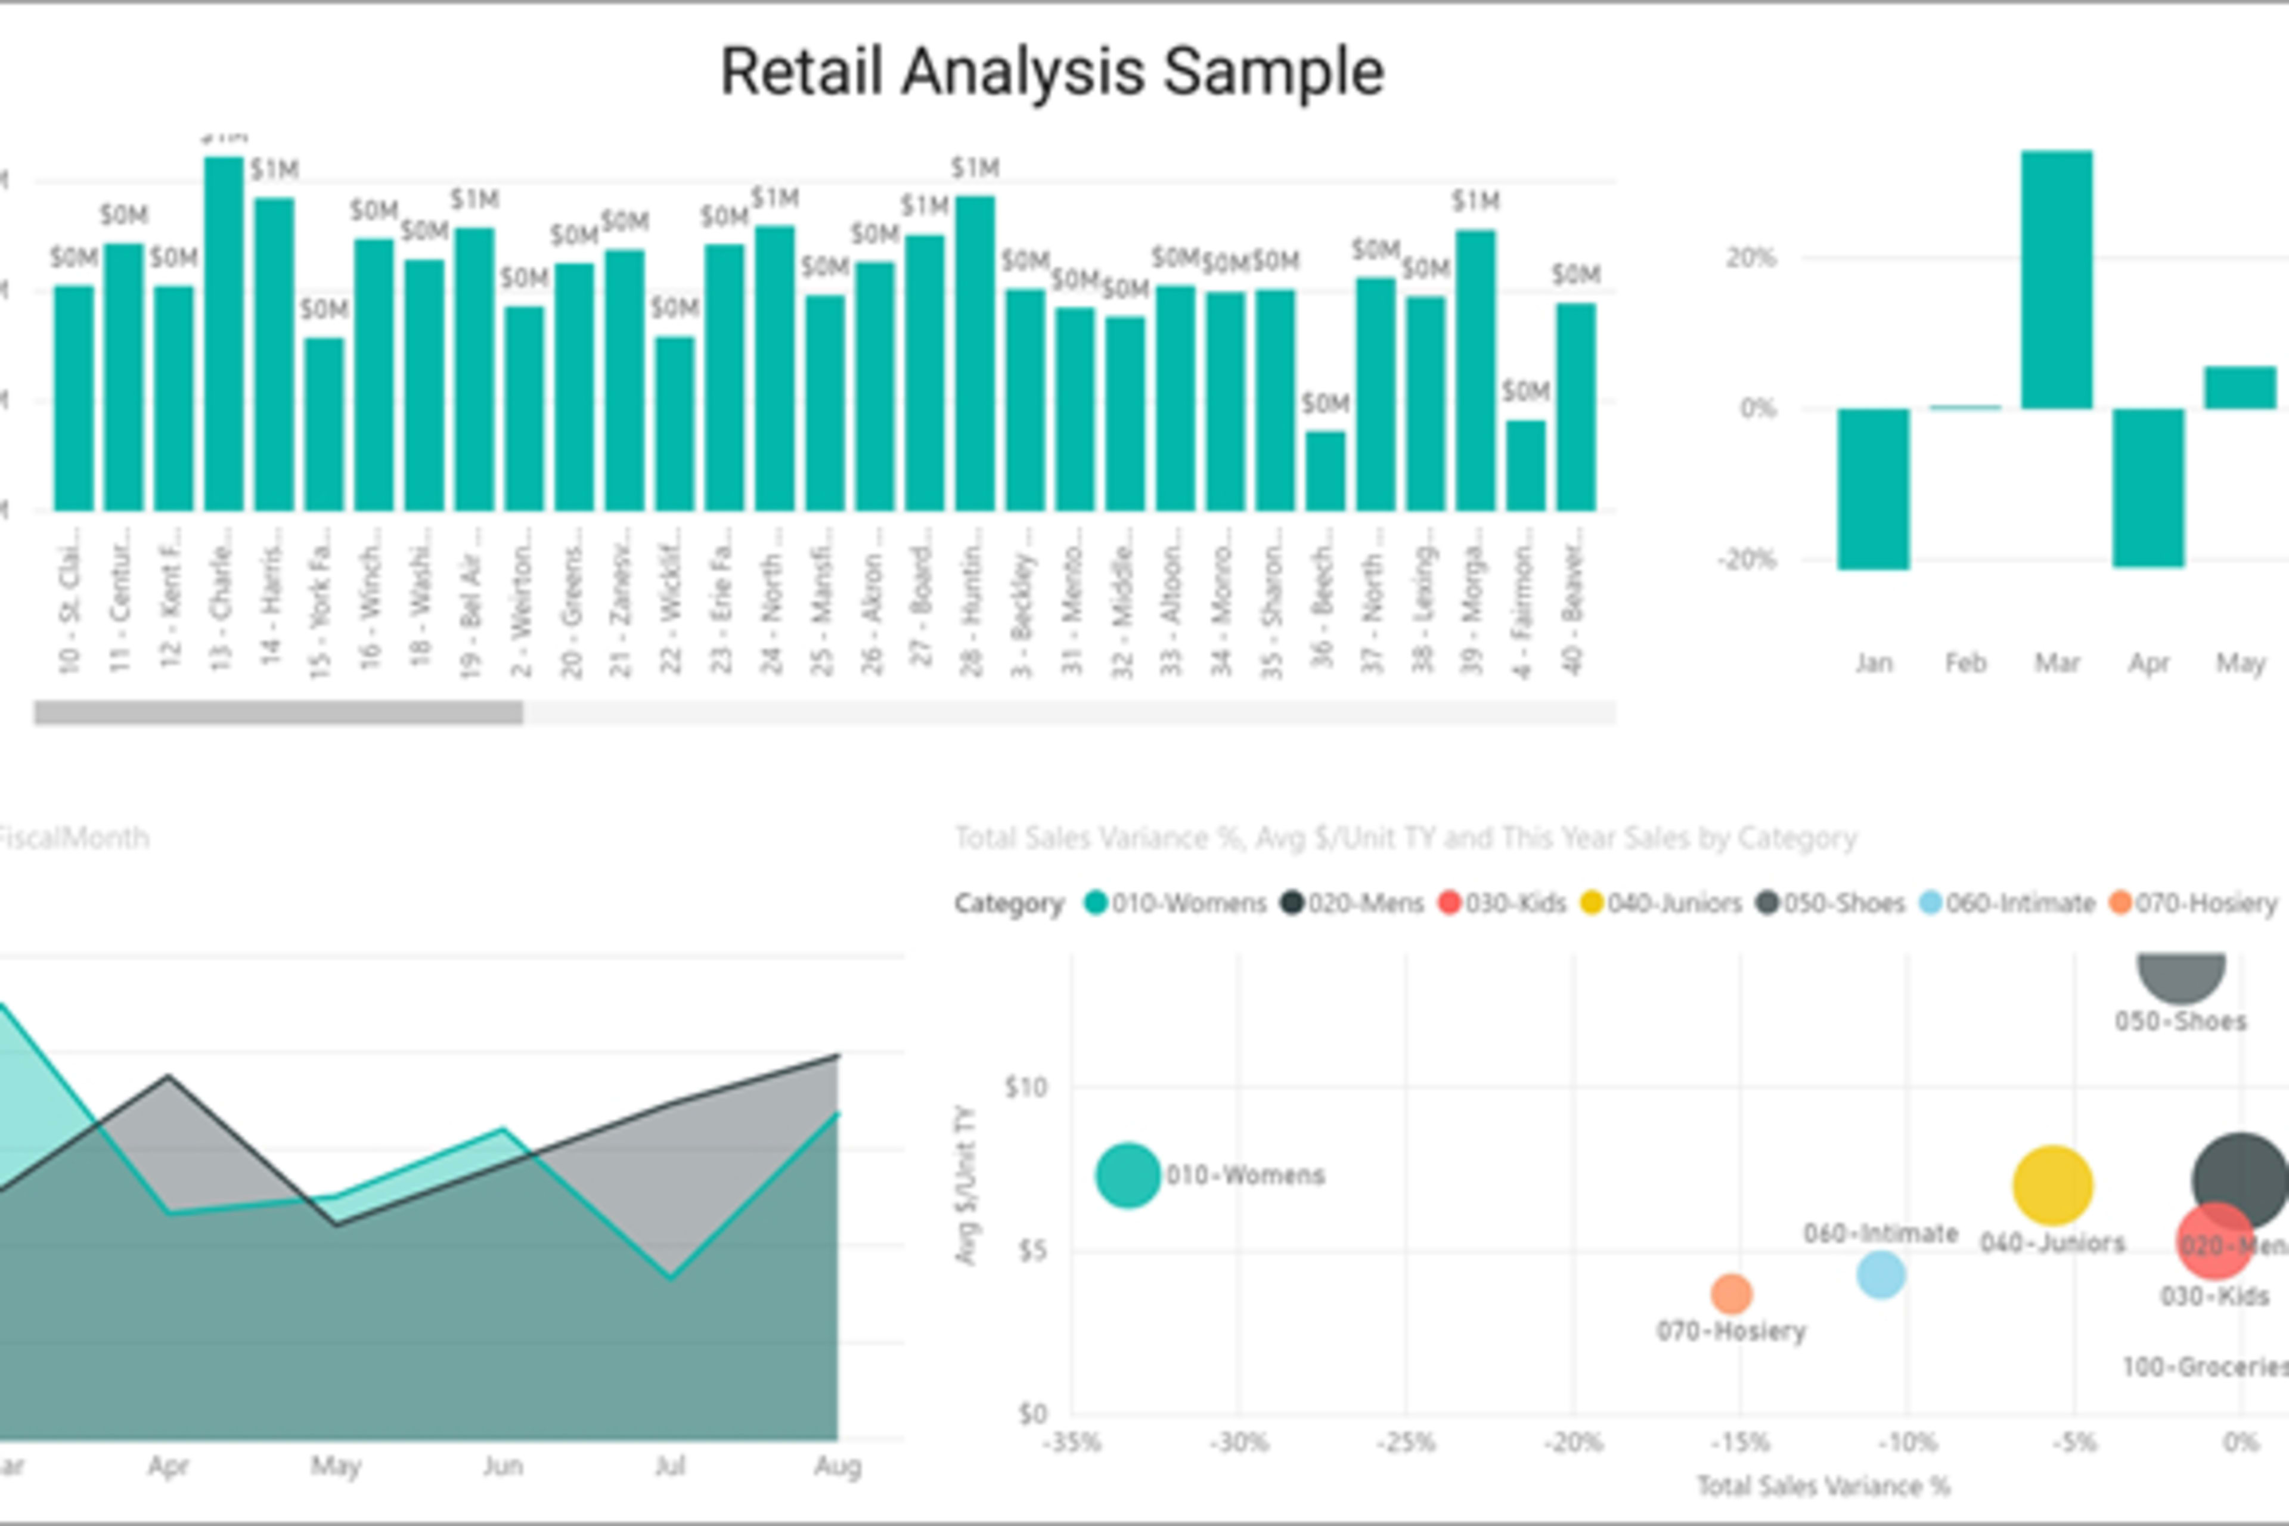Click the Total Sales Variance % axis title
Screen dimensions: 2289x1526
[x=1824, y=1486]
